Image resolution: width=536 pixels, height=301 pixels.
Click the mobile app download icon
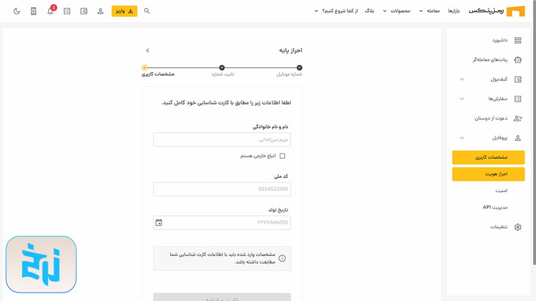pyautogui.click(x=33, y=11)
